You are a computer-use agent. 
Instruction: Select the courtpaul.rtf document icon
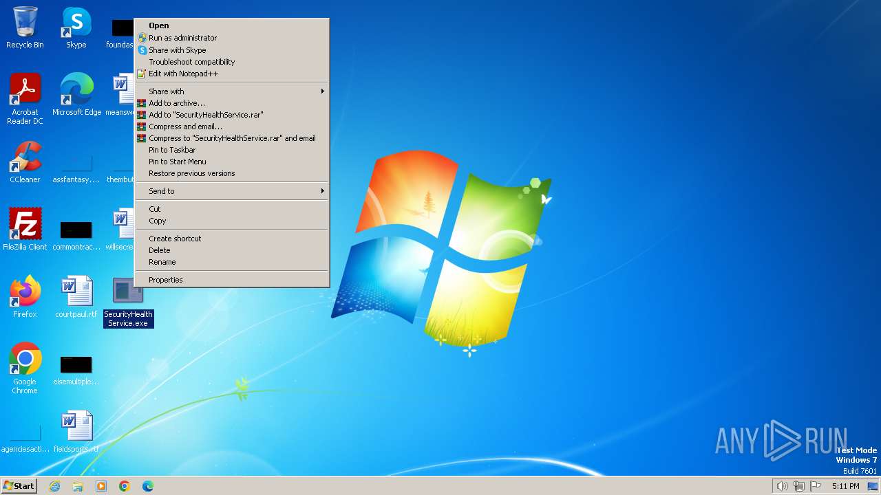[x=76, y=297]
